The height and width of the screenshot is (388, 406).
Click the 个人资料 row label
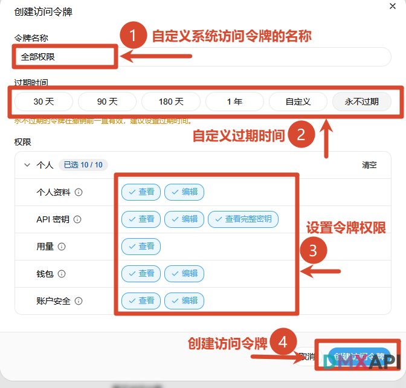(53, 192)
